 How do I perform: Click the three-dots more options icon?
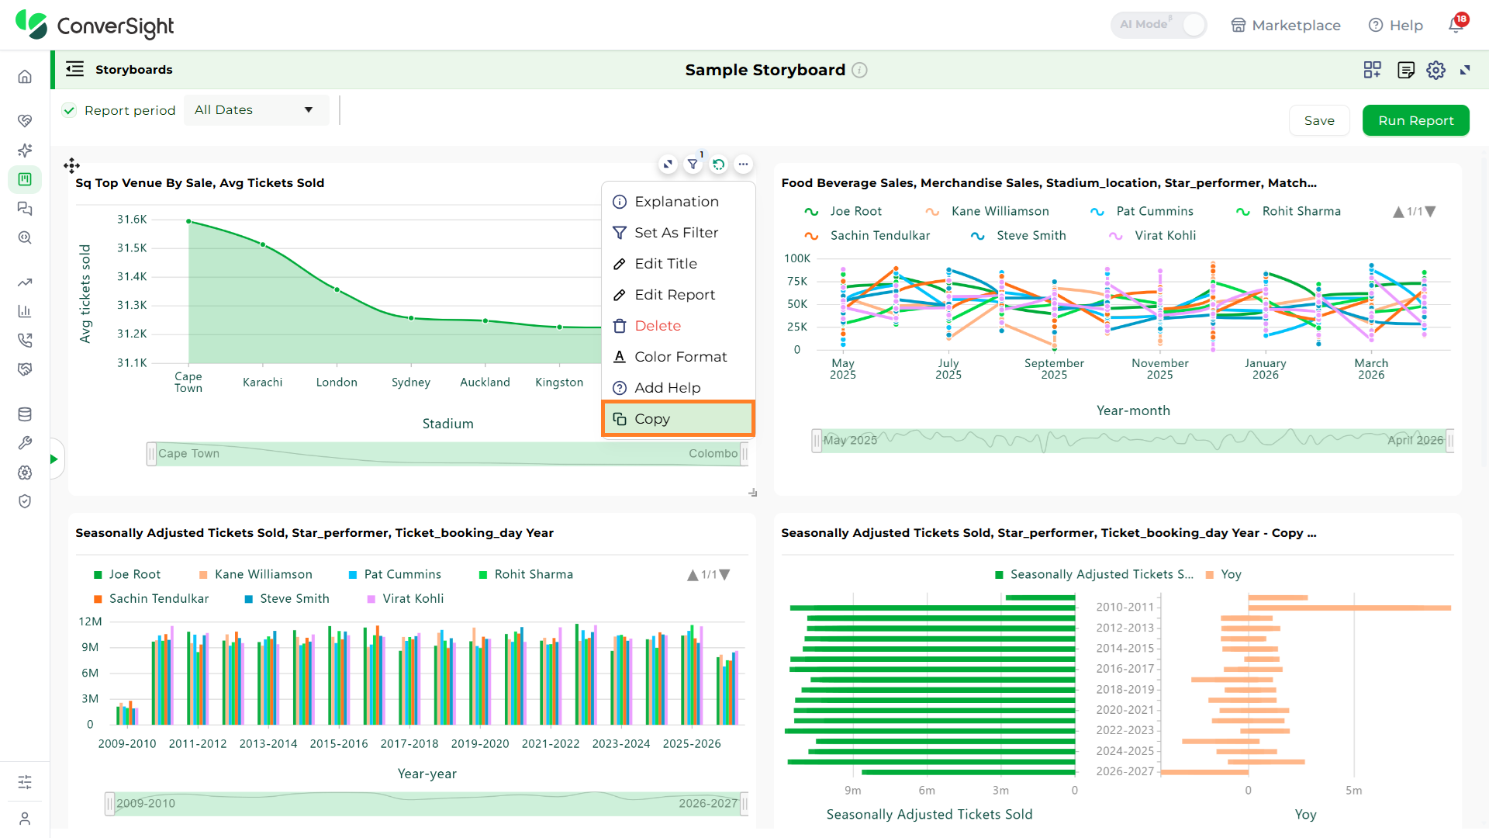pyautogui.click(x=743, y=164)
